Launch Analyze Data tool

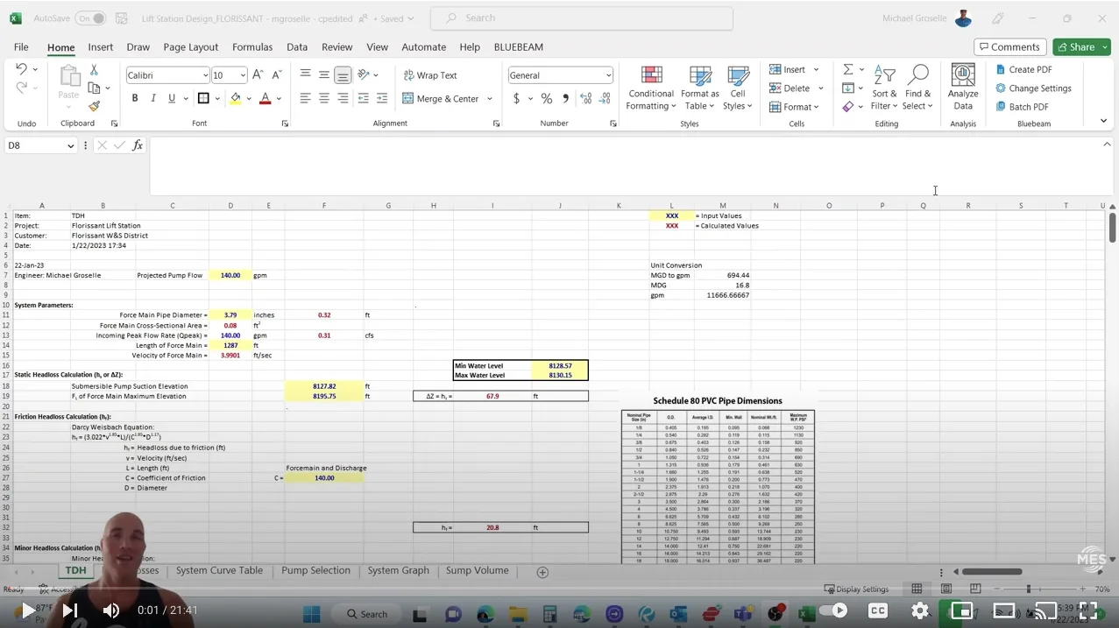pos(963,88)
